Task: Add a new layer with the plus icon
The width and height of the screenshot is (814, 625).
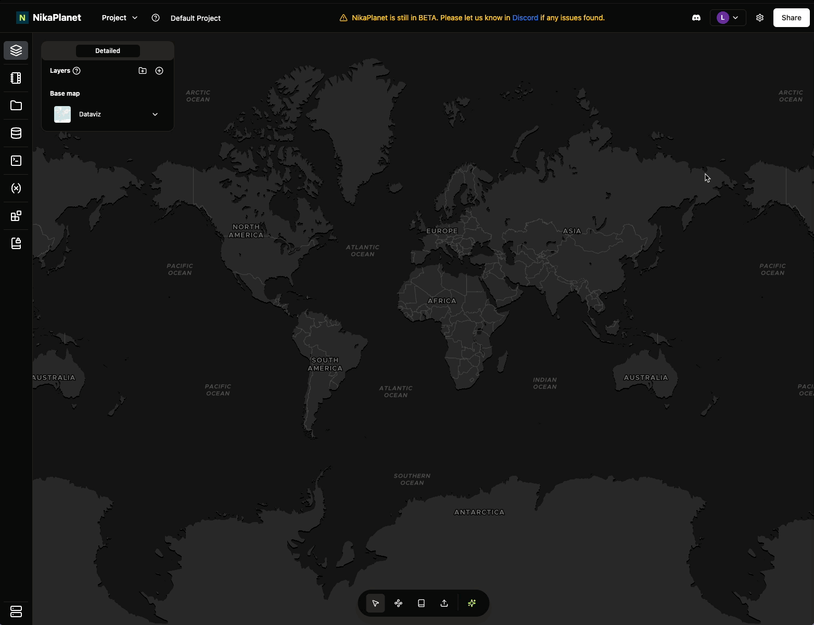Action: (x=159, y=71)
